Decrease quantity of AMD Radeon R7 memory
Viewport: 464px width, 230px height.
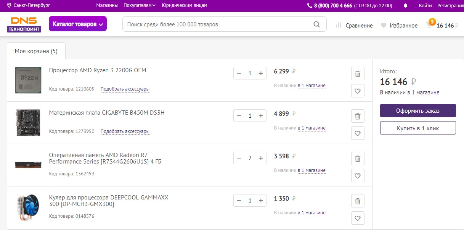pyautogui.click(x=239, y=158)
